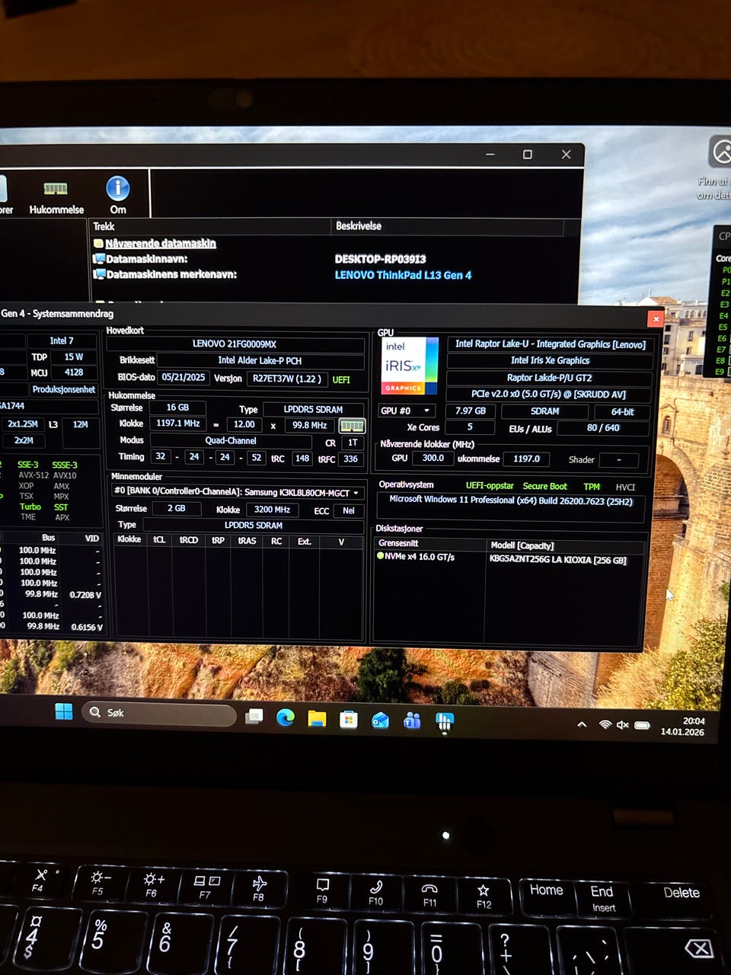Click the grey HVCI indicator
This screenshot has height=975, width=731.
tap(625, 487)
